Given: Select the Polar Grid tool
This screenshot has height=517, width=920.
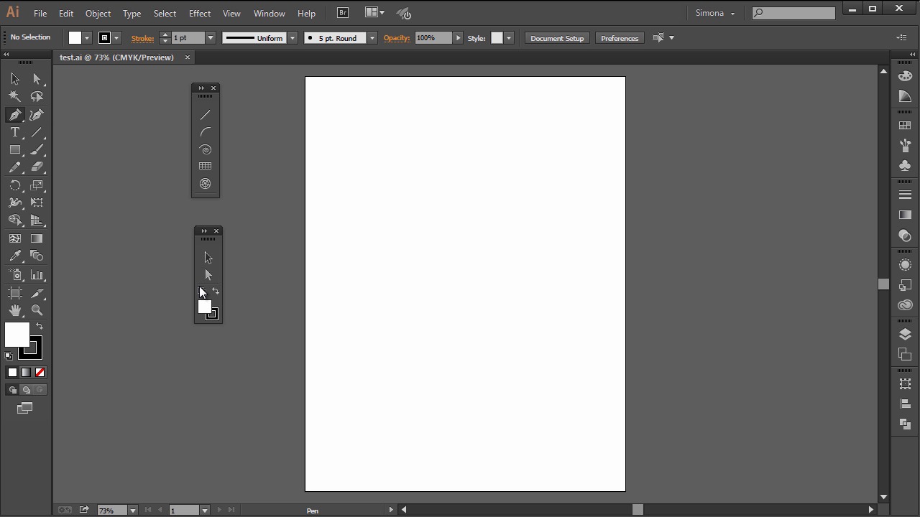Looking at the screenshot, I should tap(206, 184).
